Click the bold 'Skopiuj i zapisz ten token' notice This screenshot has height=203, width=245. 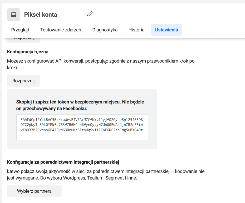pos(80,105)
